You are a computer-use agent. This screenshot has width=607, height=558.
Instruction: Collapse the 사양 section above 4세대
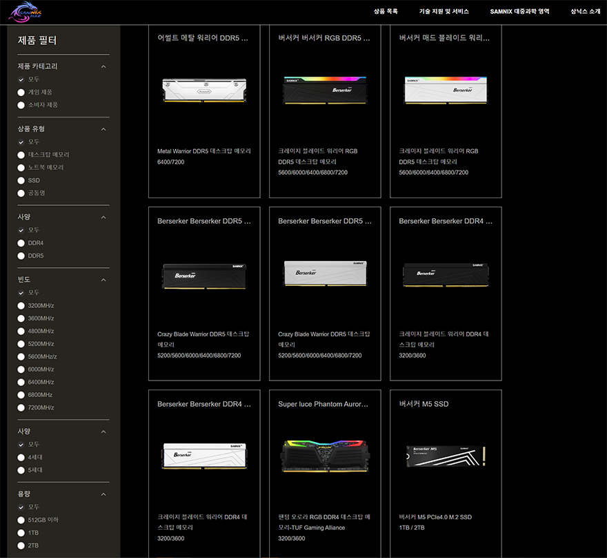(x=103, y=432)
